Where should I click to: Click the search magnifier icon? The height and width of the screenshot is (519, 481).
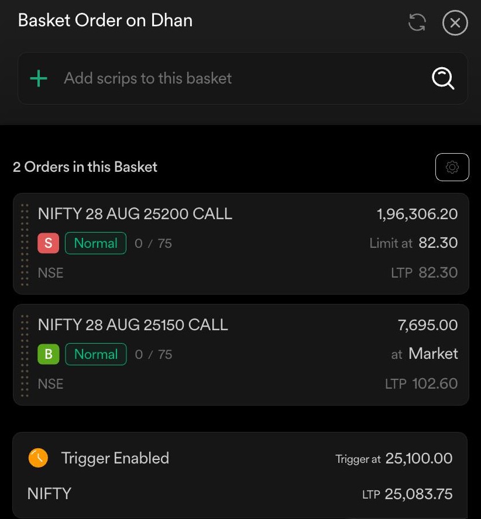pos(443,78)
